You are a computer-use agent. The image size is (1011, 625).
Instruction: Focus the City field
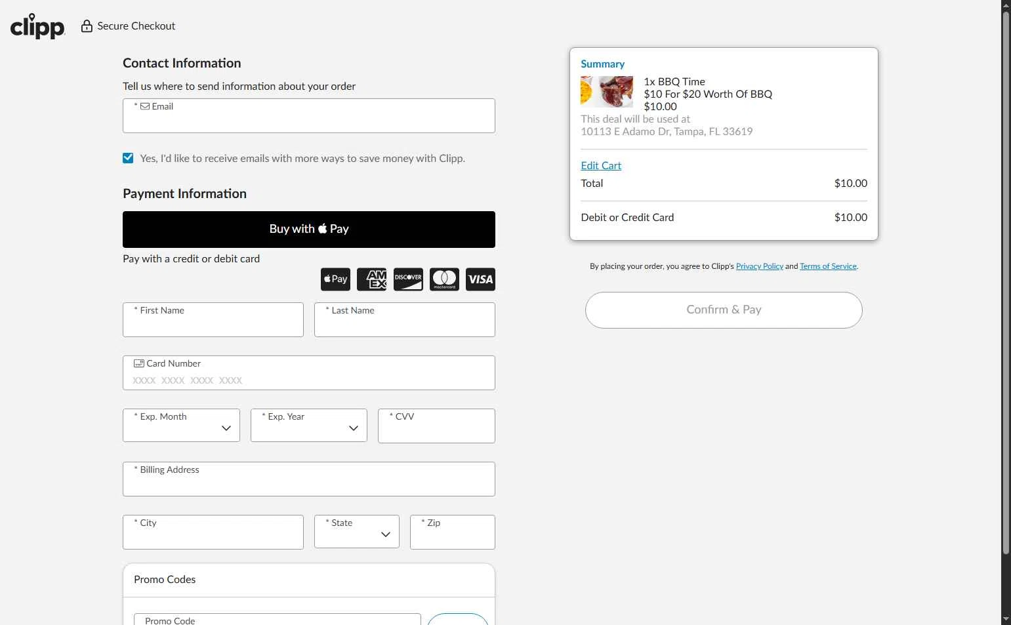pos(213,532)
